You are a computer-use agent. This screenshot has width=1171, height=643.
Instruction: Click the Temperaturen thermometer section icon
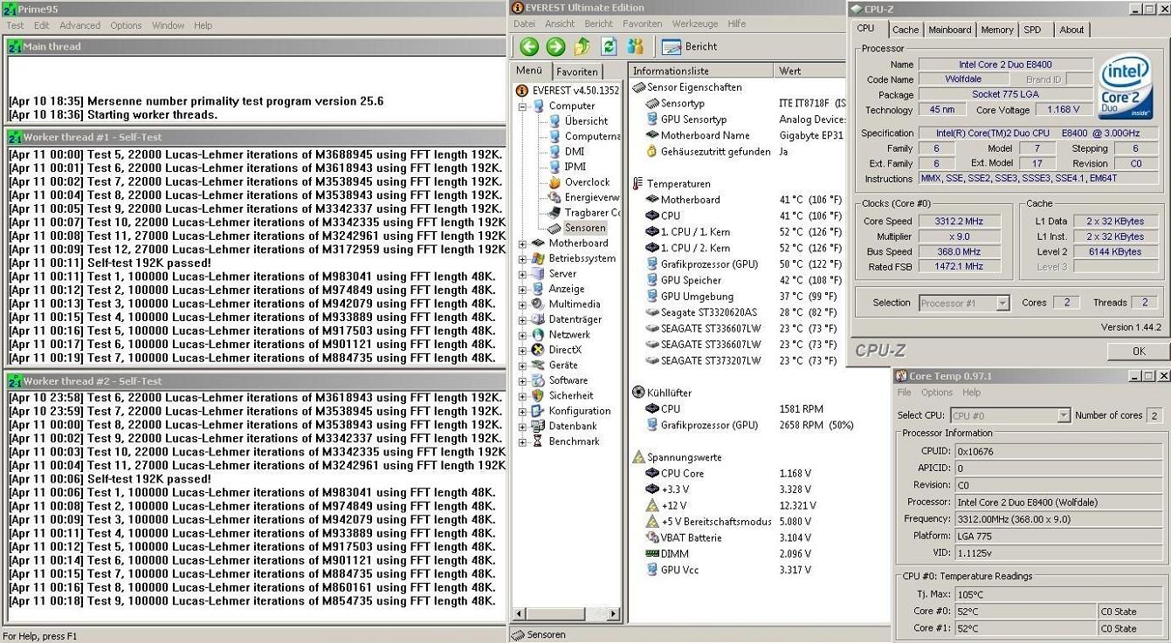point(637,184)
